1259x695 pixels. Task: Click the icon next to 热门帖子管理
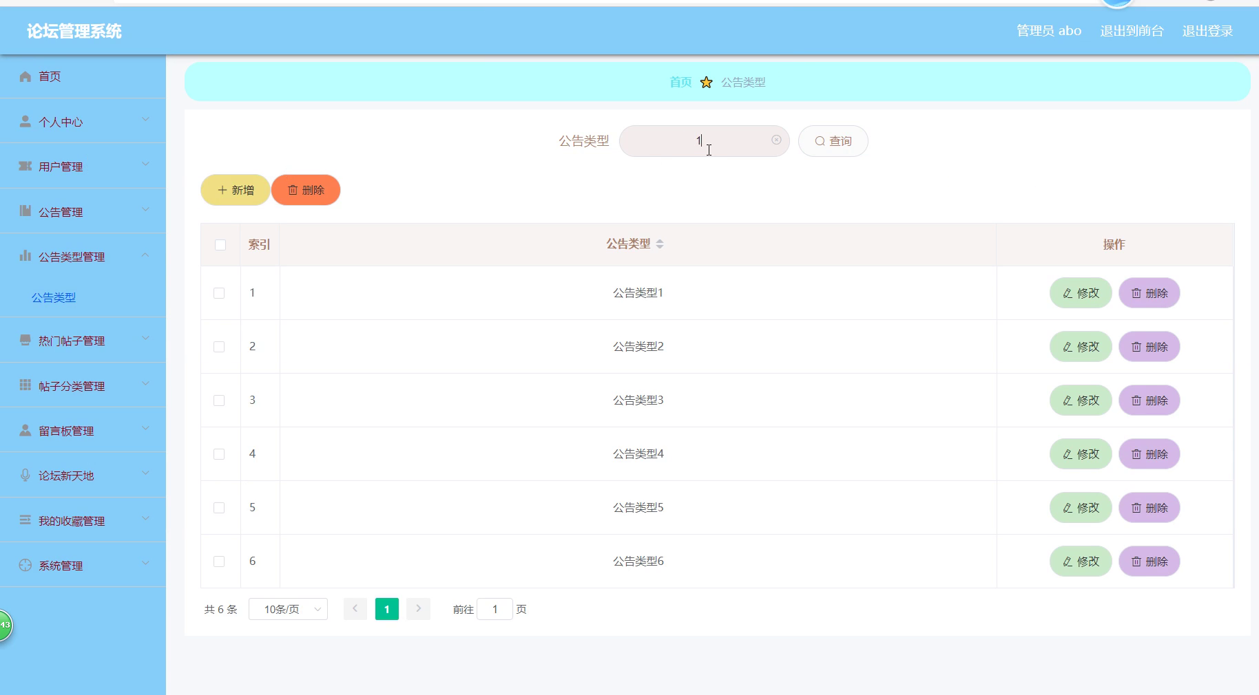click(x=25, y=340)
